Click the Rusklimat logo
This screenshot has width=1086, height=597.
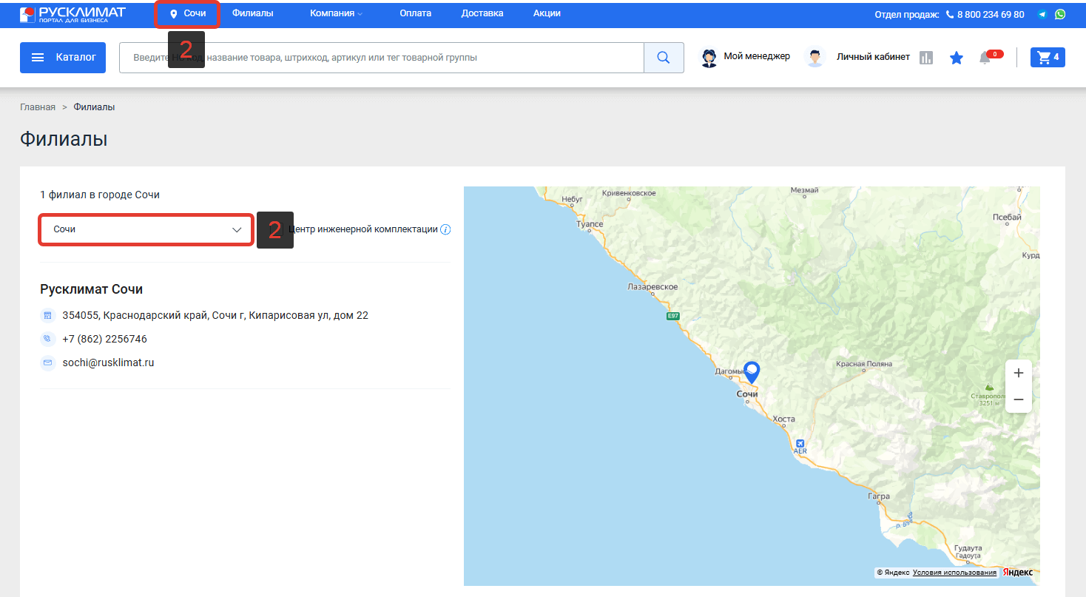pos(72,14)
